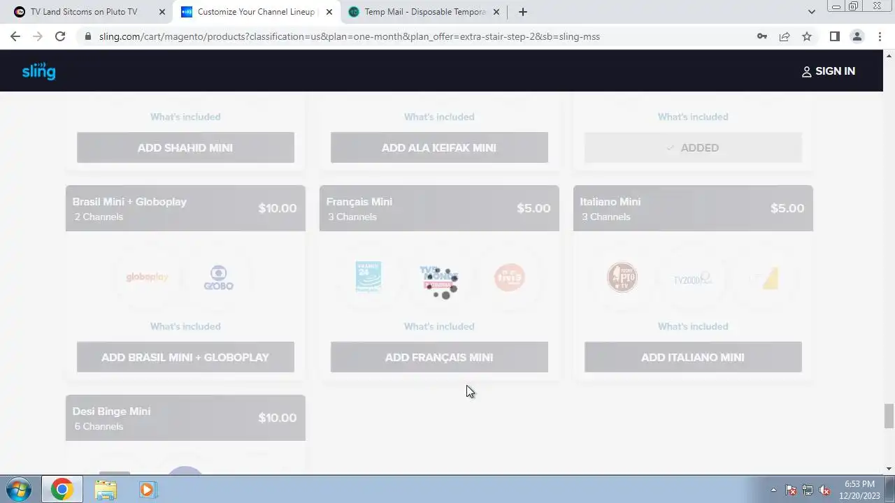The image size is (895, 503).
Task: Open What's included for Français Mini
Action: tap(439, 326)
